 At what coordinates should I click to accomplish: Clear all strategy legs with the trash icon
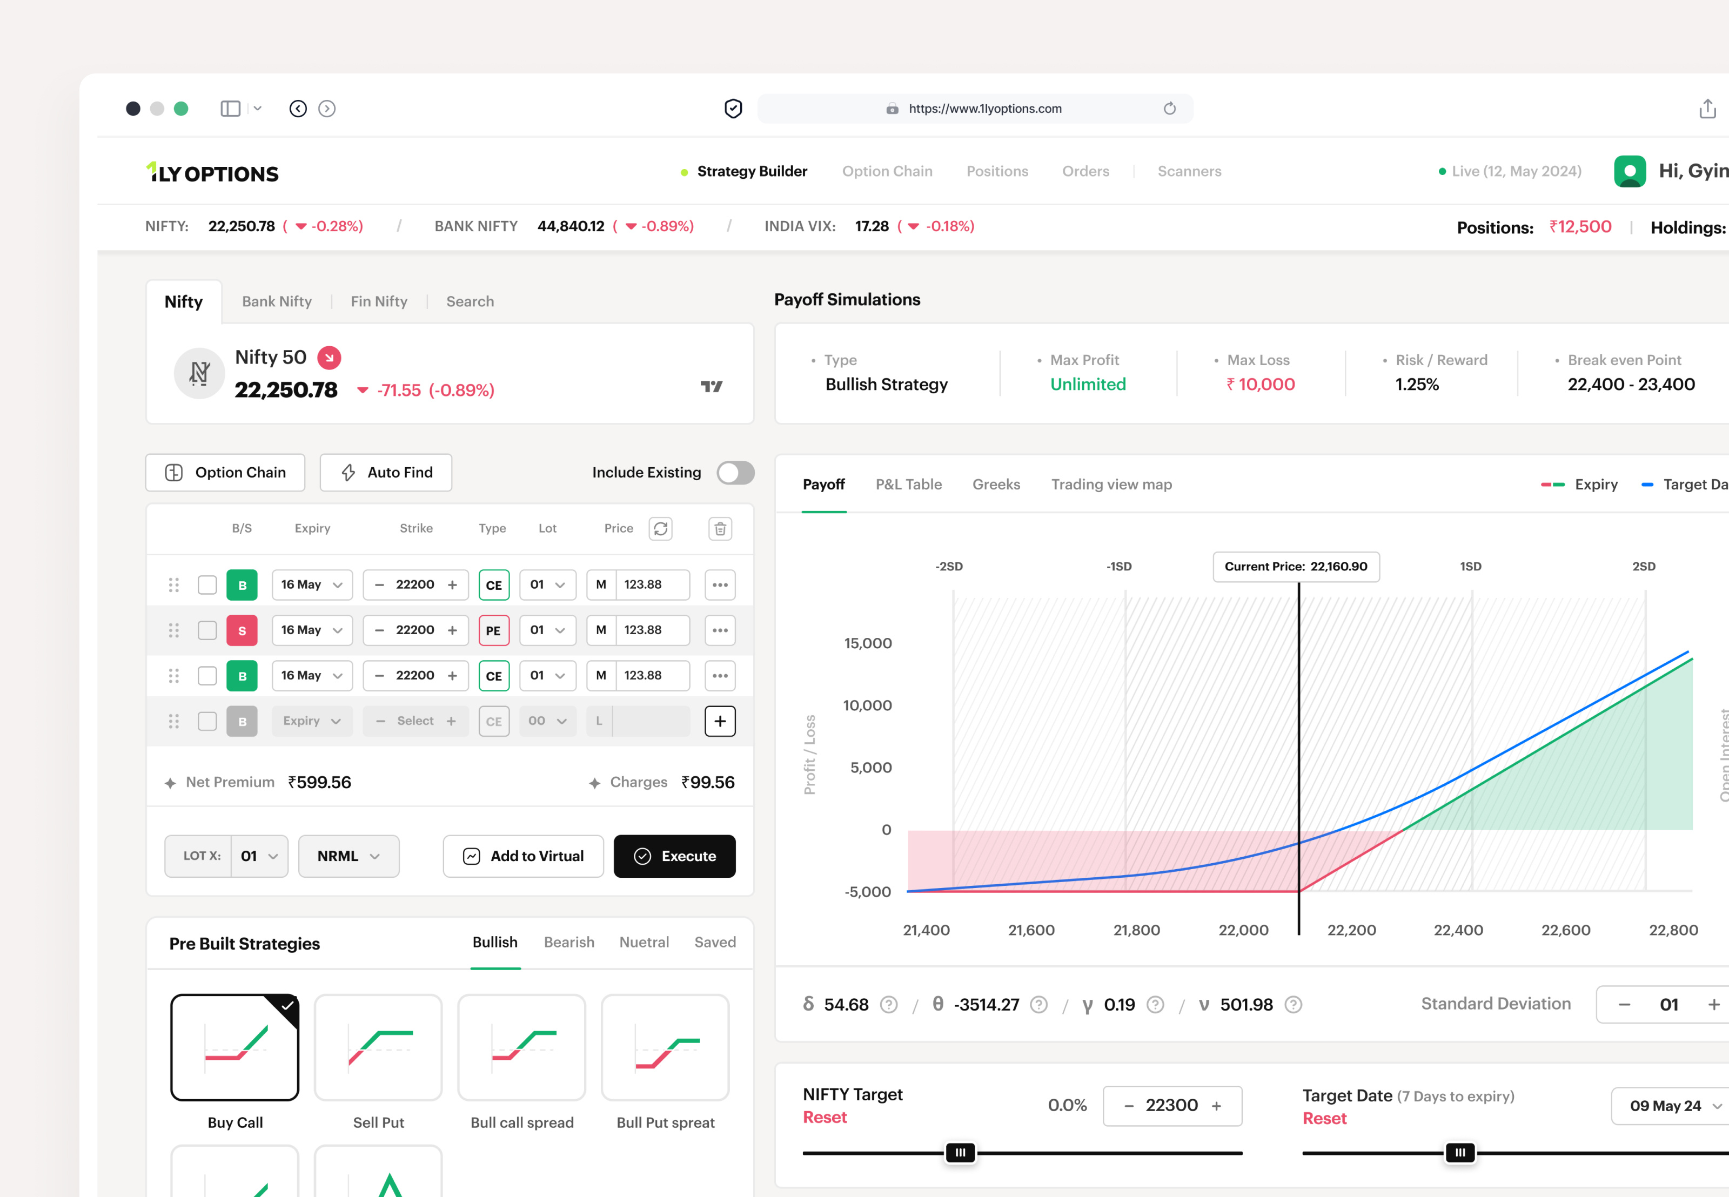pos(719,529)
